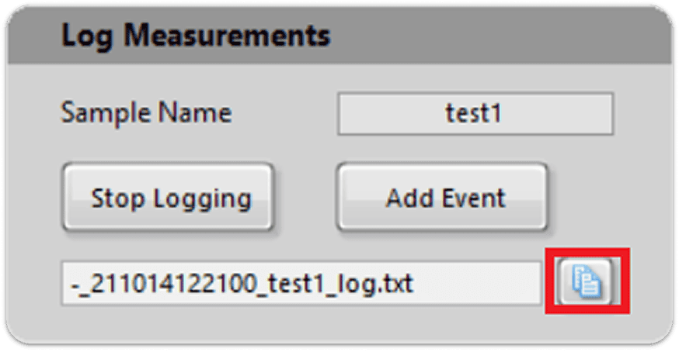Click the test1 text in Sample Name
The height and width of the screenshot is (352, 679).
[474, 114]
